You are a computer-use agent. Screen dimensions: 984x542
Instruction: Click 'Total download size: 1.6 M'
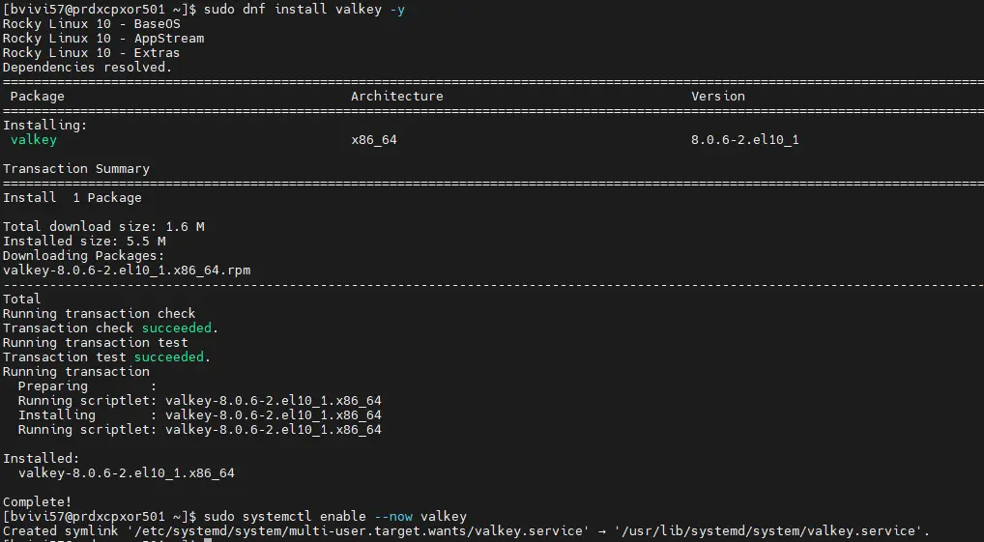coord(103,226)
